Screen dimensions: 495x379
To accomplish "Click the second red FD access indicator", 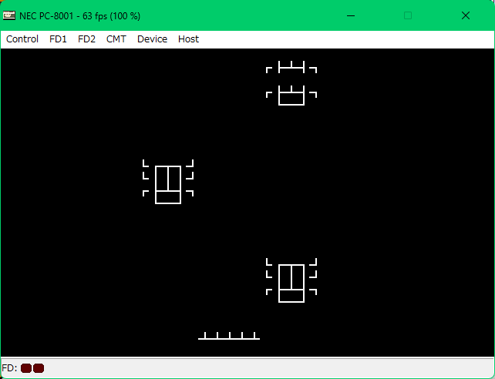I will click(x=39, y=368).
